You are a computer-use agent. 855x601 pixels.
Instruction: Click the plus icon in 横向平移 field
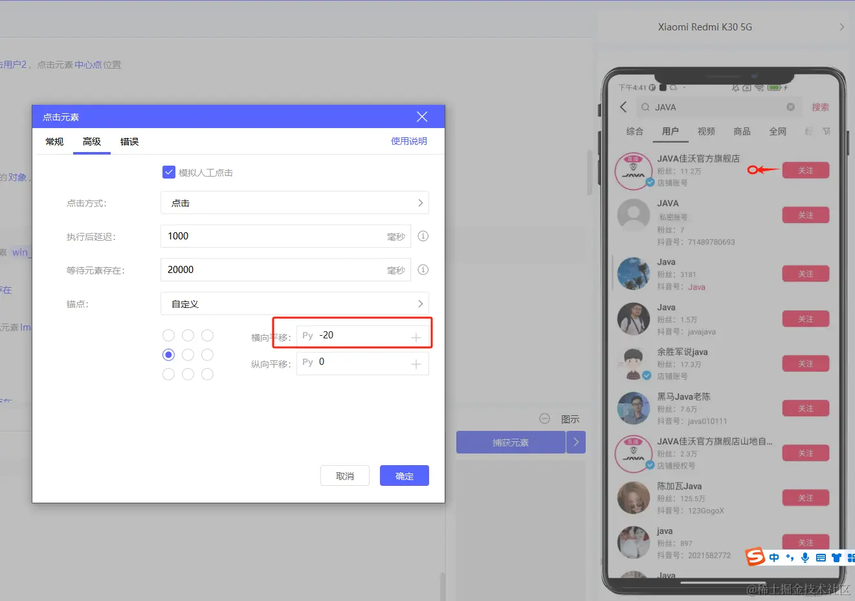point(416,337)
